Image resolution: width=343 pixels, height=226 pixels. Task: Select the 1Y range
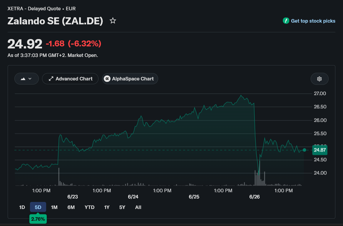point(107,207)
